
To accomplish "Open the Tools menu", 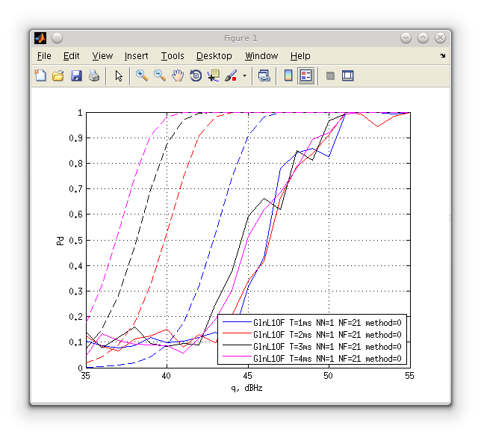I will click(x=172, y=56).
